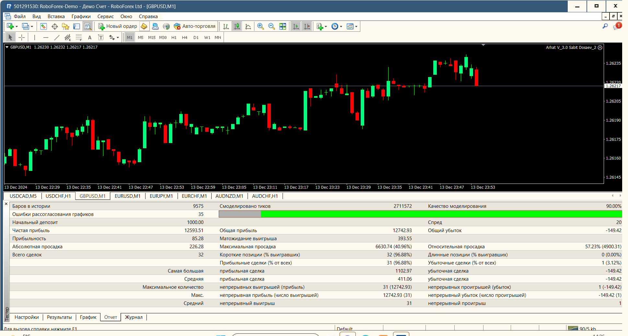Show the Data Window crosshair icon

(54, 27)
